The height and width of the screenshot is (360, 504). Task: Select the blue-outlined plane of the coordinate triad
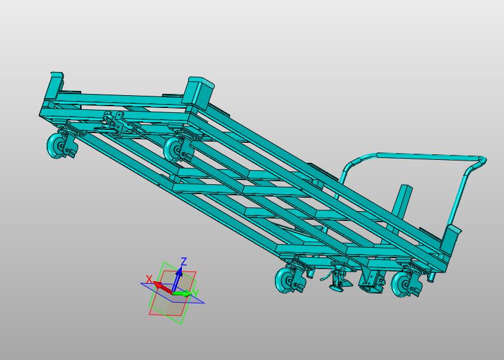(173, 293)
